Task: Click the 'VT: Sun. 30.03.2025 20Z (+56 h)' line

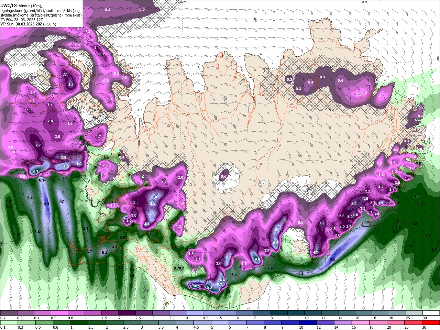Action: coord(28,24)
